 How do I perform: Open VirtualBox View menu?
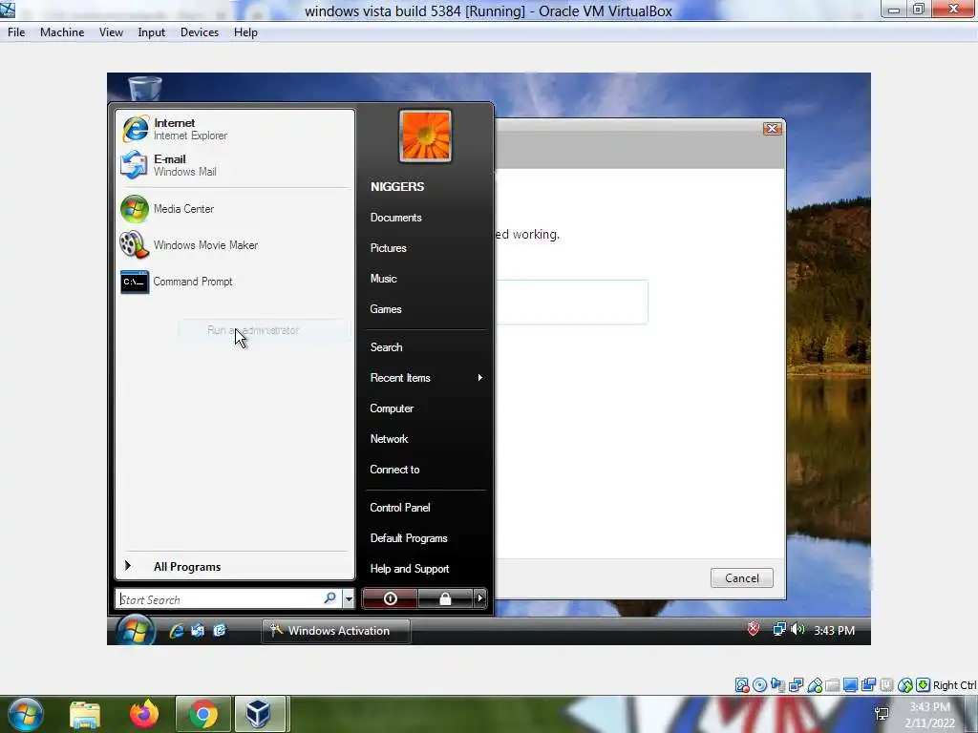coord(111,32)
